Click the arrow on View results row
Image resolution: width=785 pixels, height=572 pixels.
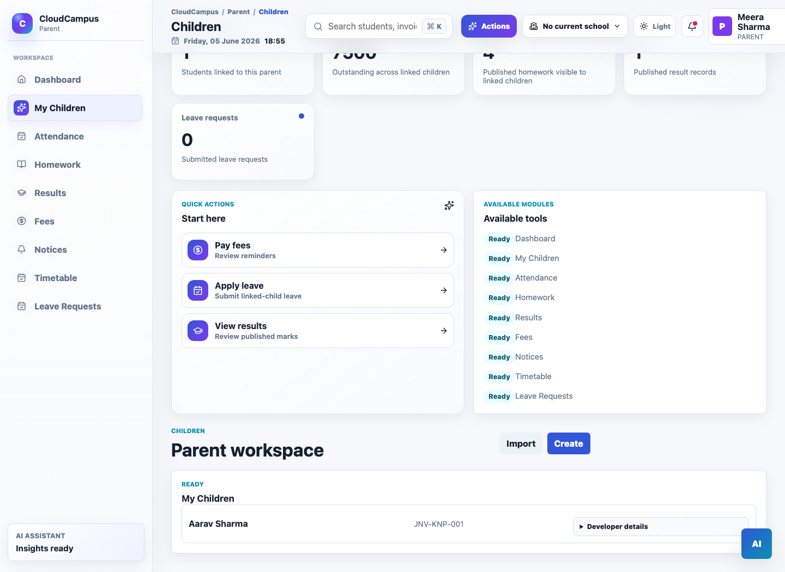pyautogui.click(x=444, y=331)
